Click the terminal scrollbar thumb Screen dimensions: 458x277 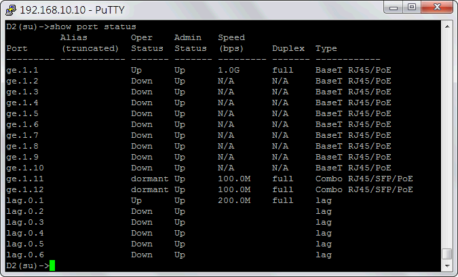pos(447,254)
